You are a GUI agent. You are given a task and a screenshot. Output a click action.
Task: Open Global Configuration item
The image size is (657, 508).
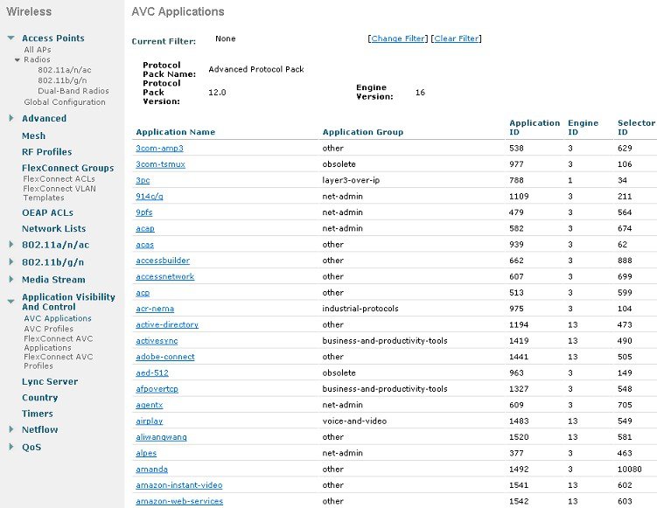[65, 102]
